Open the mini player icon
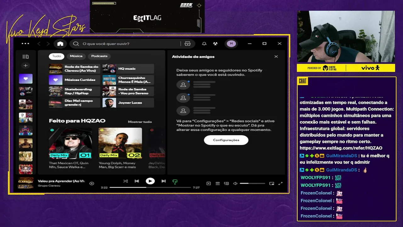Viewport: 403px width, 227px height. point(272,183)
